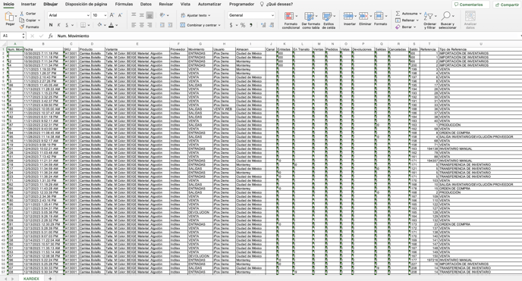Toggle italic formatting with the K button
Image resolution: width=522 pixels, height=281 pixels.
[59, 25]
